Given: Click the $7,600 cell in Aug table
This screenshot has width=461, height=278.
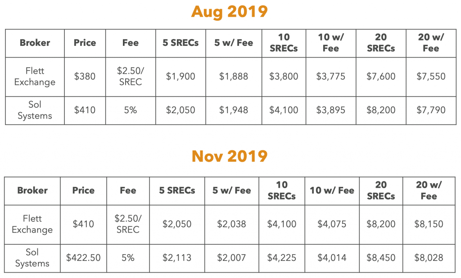Looking at the screenshot, I should (x=381, y=76).
